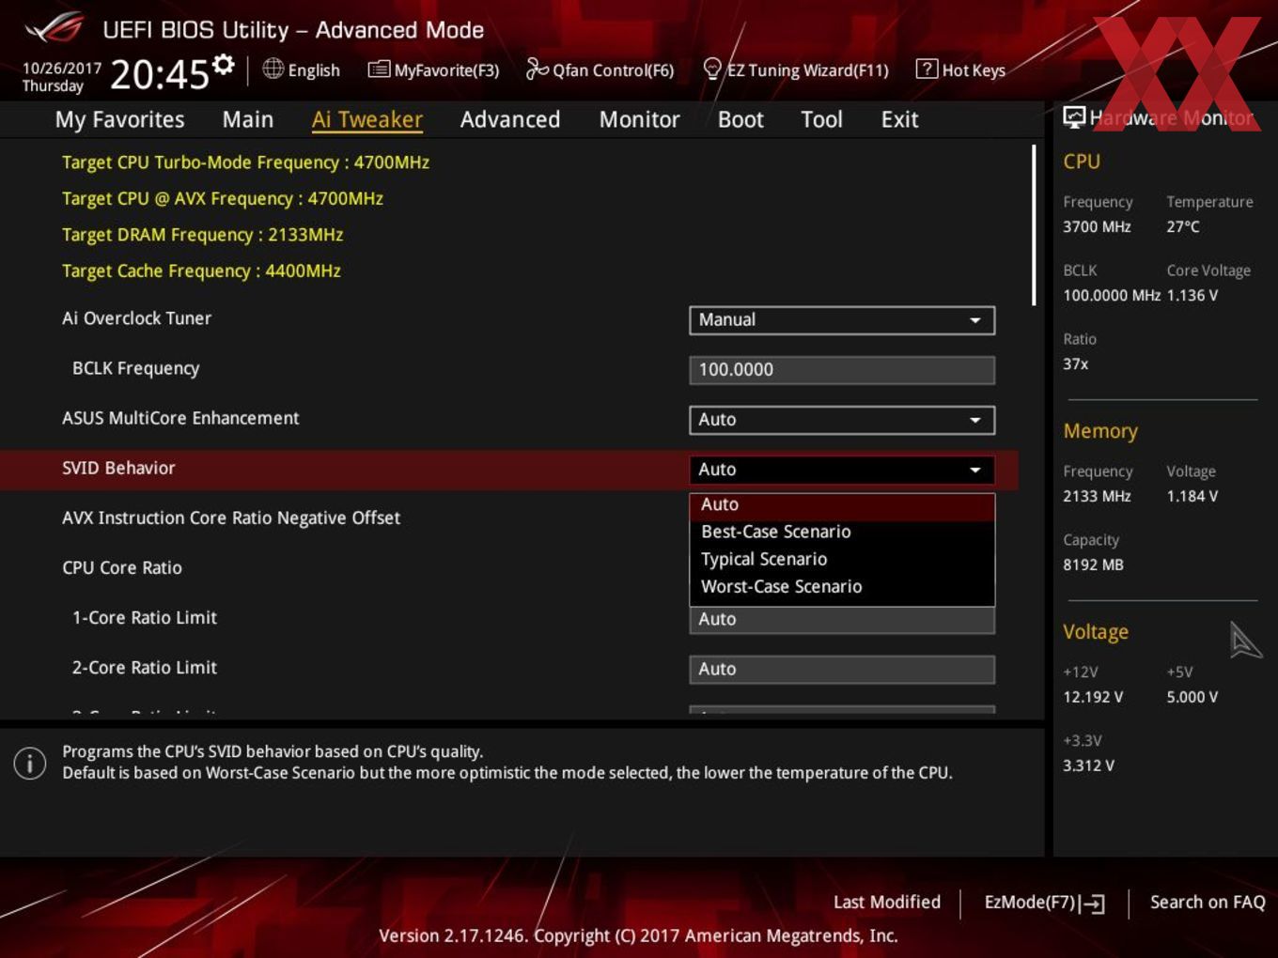Open Search on FAQ link
This screenshot has width=1278, height=958.
point(1208,903)
